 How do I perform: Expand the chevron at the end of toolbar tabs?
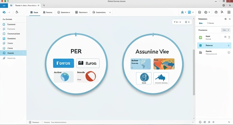(x=110, y=12)
